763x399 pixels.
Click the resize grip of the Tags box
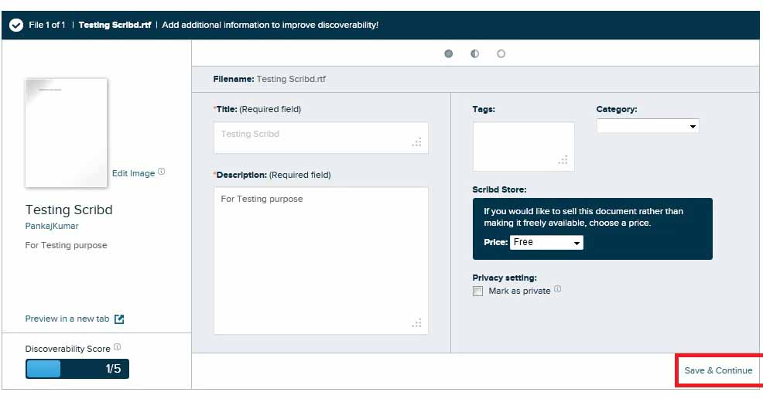point(563,160)
